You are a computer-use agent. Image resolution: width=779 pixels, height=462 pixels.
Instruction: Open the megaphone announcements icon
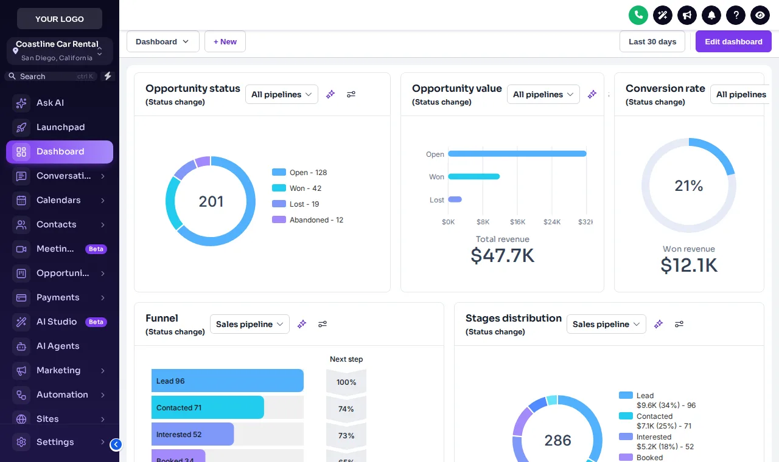pos(687,15)
